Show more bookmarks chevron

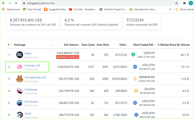(170, 9)
